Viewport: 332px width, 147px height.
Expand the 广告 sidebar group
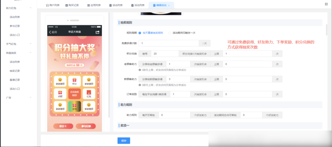tap(30, 97)
